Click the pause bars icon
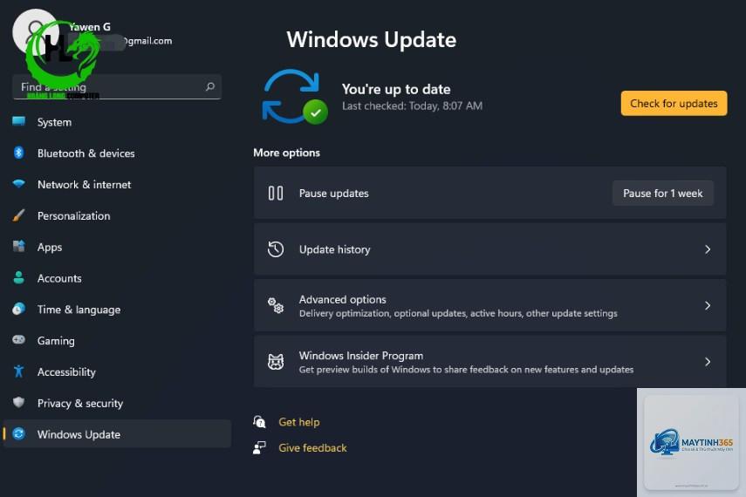The width and height of the screenshot is (746, 497). (x=276, y=193)
